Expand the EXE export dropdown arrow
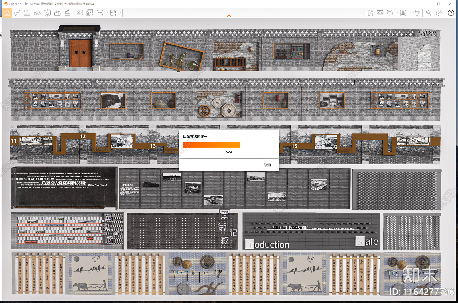 tap(120, 13)
